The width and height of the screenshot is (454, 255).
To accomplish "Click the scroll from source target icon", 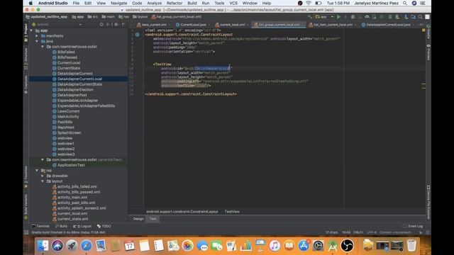I will pyautogui.click(x=101, y=25).
